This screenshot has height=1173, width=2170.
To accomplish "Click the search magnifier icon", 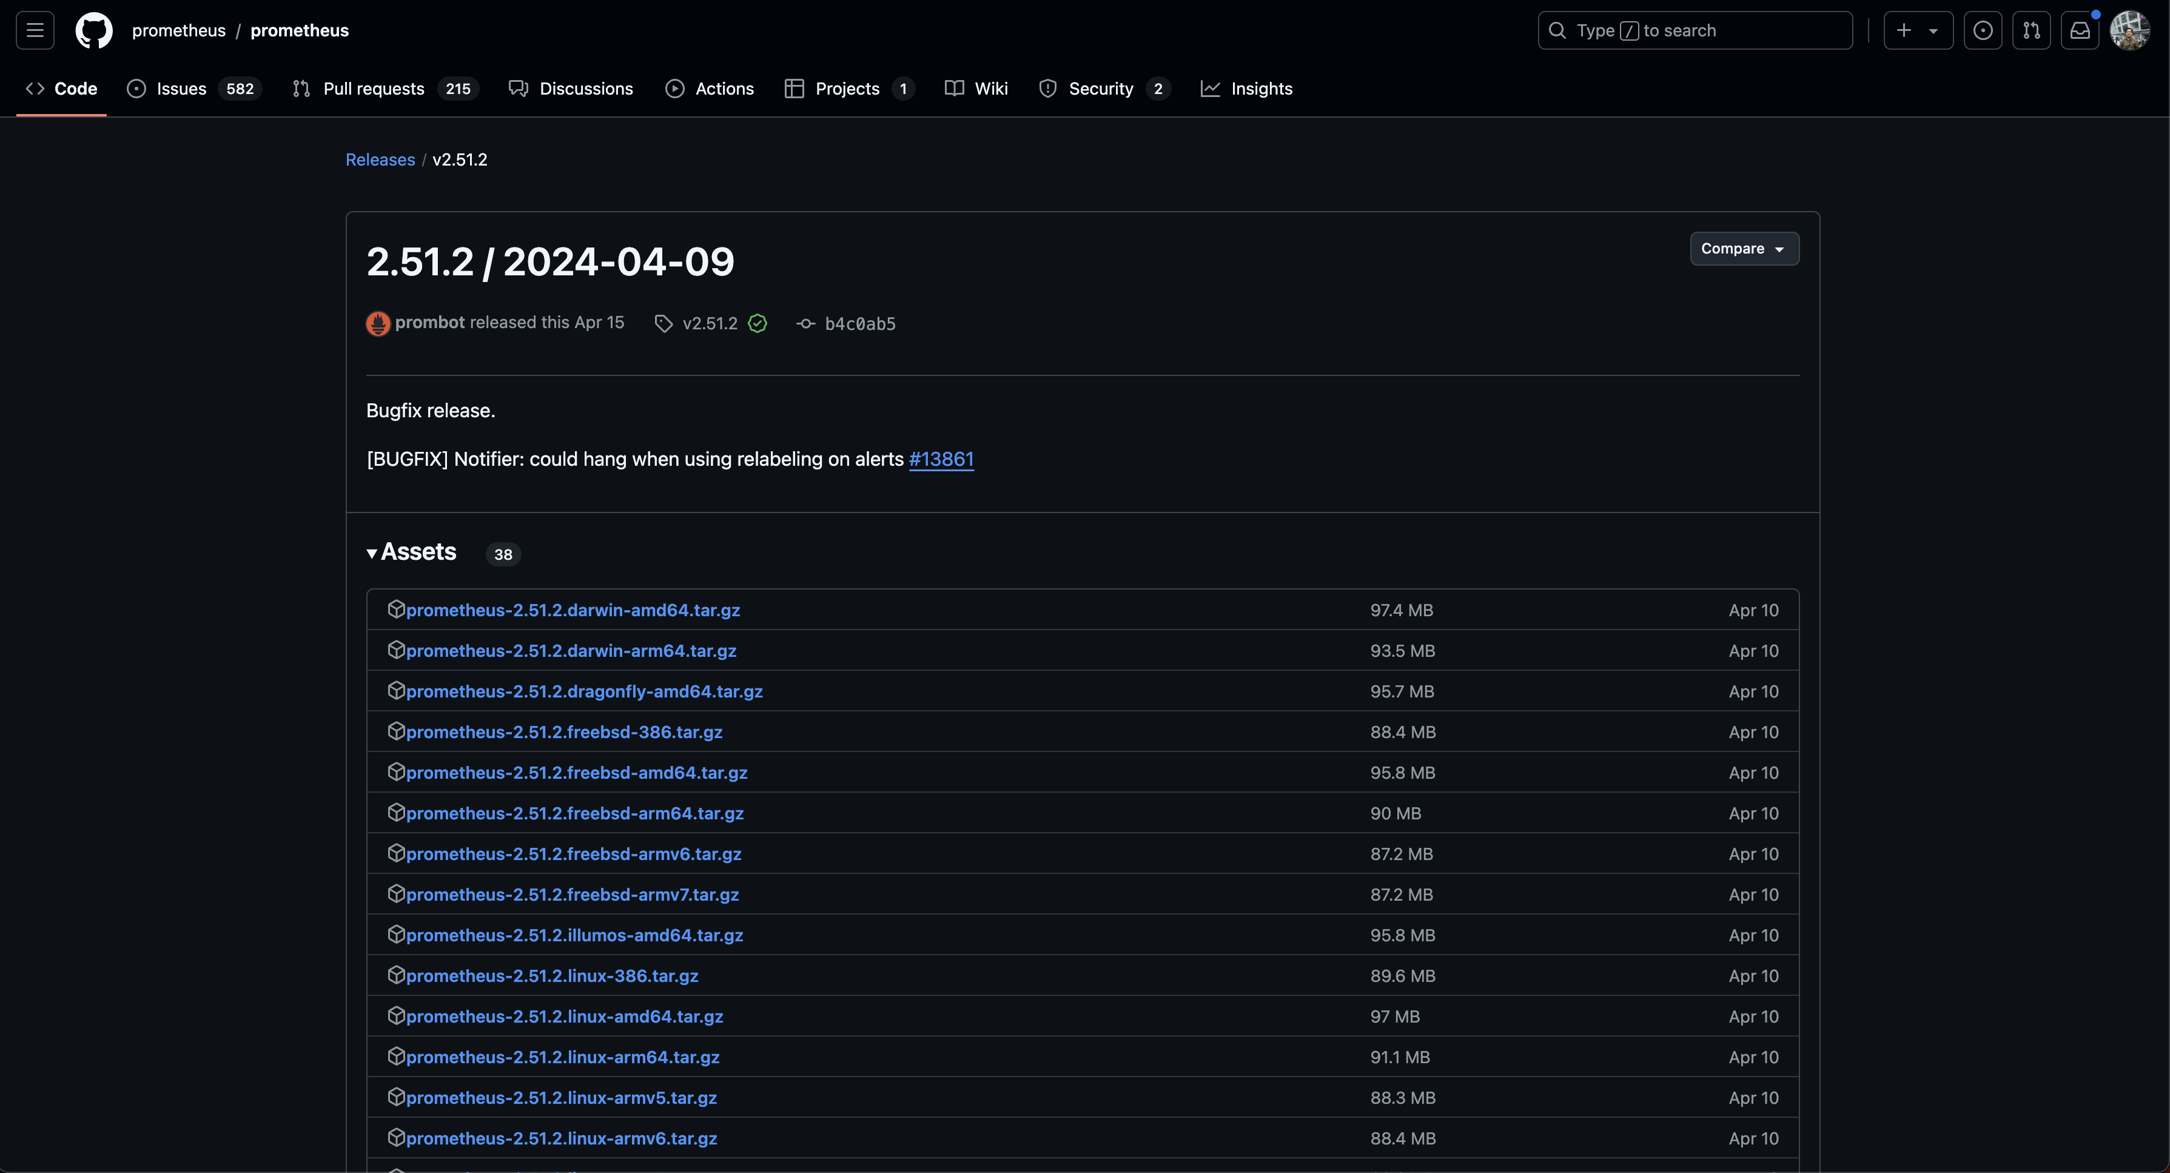I will 1557,30.
